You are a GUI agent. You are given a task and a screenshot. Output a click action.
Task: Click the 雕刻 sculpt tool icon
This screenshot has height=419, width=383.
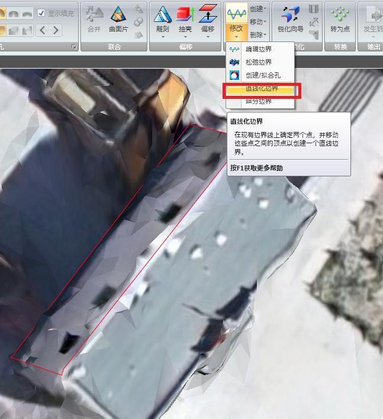pos(163,14)
